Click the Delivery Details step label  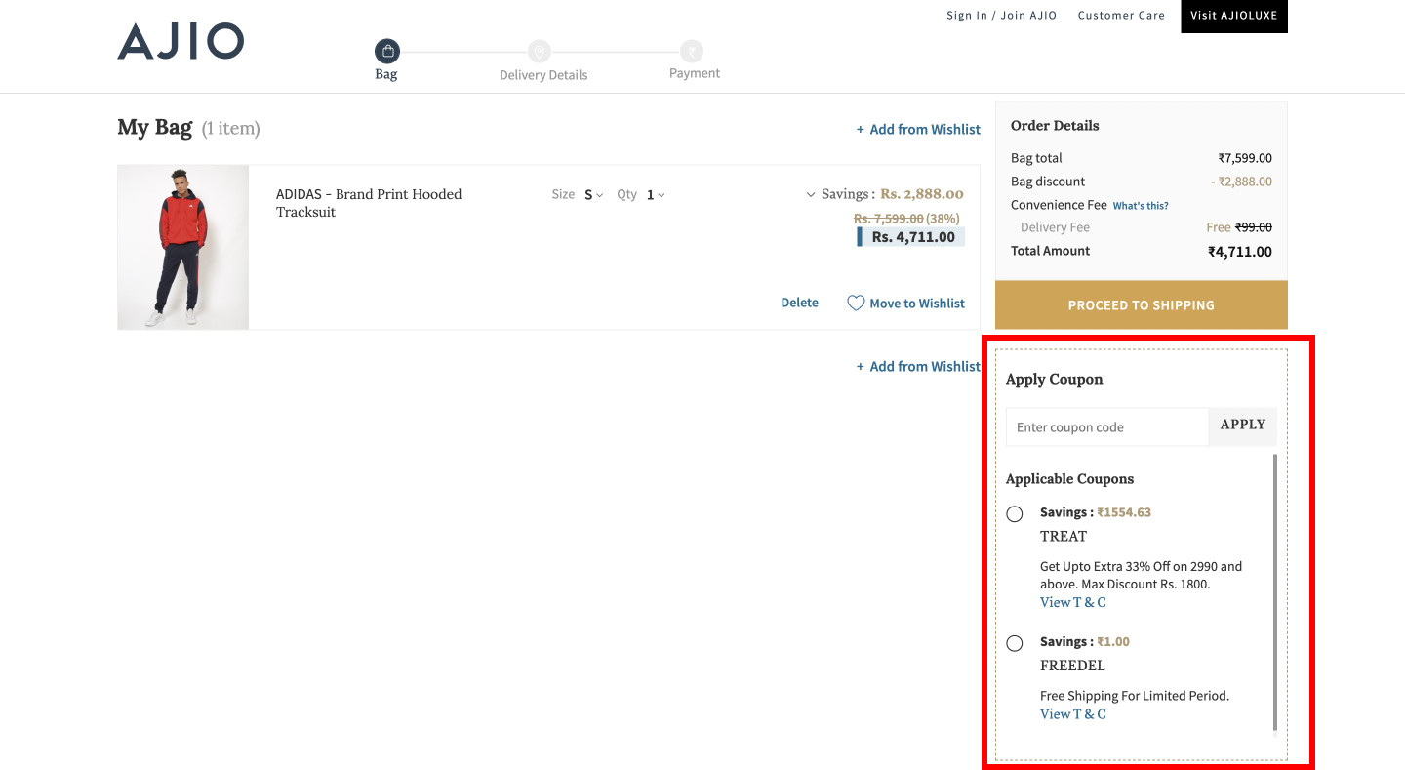click(543, 75)
